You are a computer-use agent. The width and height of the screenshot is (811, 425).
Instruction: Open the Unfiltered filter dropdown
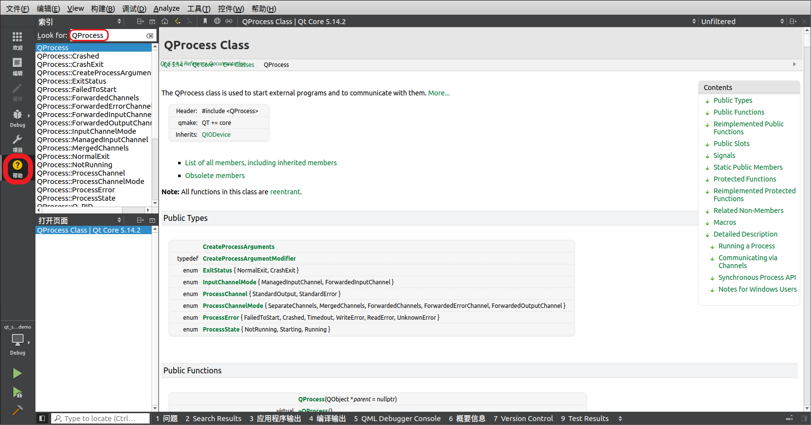click(742, 21)
